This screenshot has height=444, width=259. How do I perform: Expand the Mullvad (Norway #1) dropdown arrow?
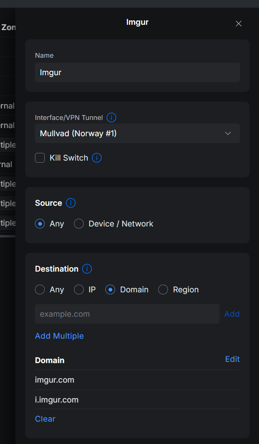click(228, 133)
